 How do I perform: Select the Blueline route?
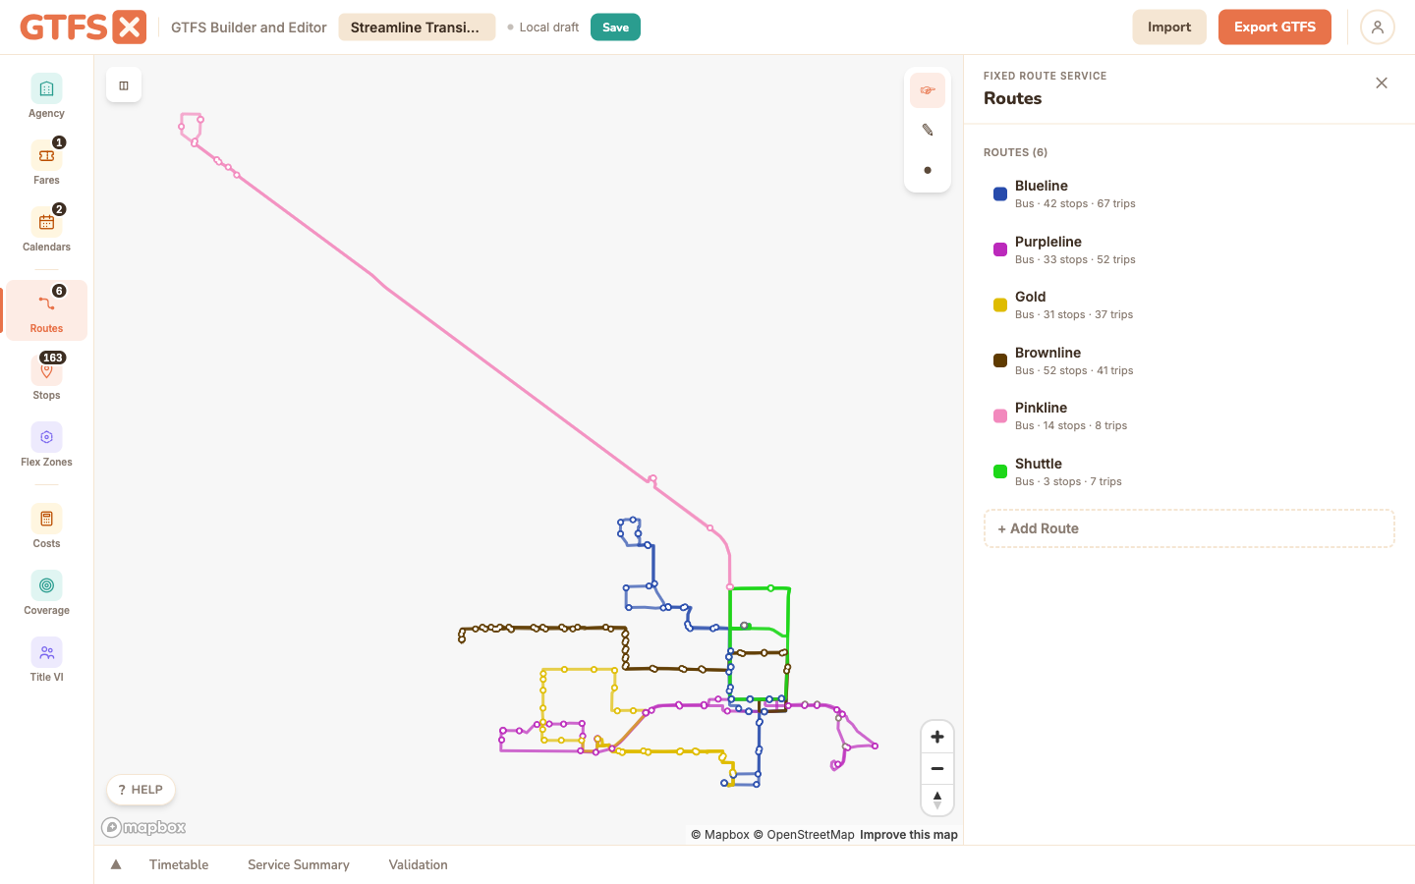point(1189,194)
